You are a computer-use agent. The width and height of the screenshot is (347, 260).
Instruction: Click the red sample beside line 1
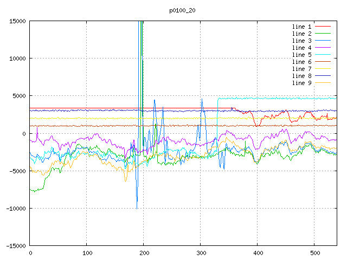point(323,27)
